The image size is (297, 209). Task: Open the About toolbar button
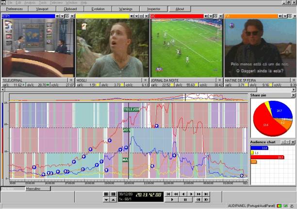pos(180,9)
